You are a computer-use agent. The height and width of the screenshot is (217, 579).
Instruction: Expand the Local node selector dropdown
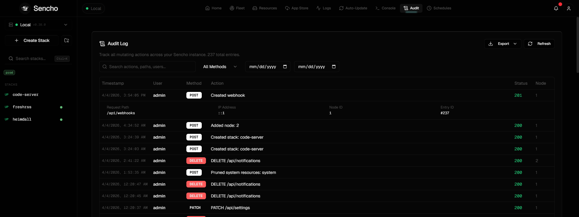point(38,25)
